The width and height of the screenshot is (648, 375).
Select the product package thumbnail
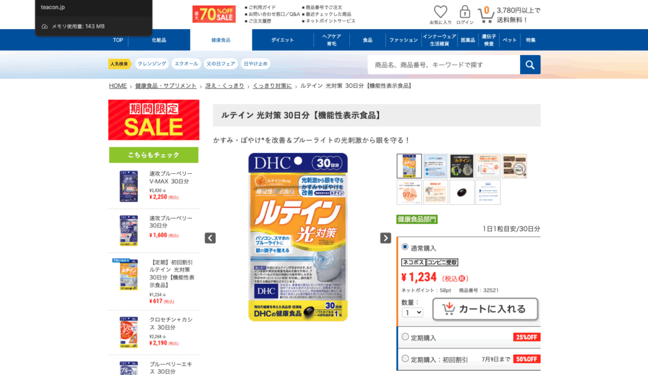409,166
